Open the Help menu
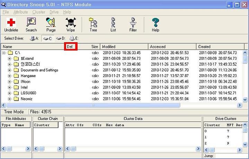249x159 pixels. 67,12
